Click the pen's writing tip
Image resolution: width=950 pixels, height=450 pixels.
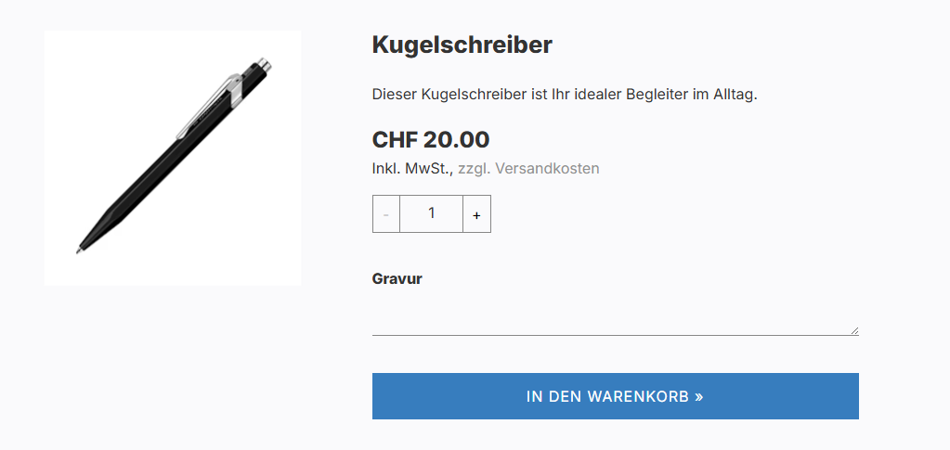click(79, 251)
